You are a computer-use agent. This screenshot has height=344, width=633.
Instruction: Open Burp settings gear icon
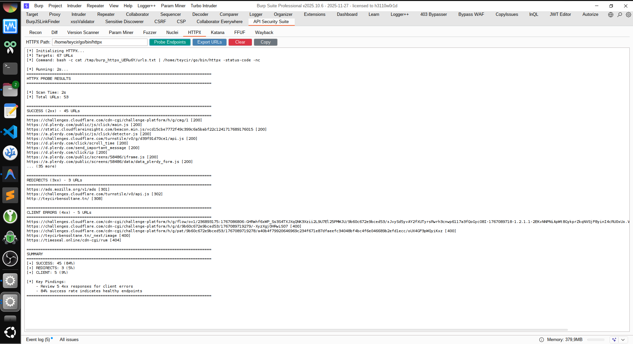[x=628, y=15]
